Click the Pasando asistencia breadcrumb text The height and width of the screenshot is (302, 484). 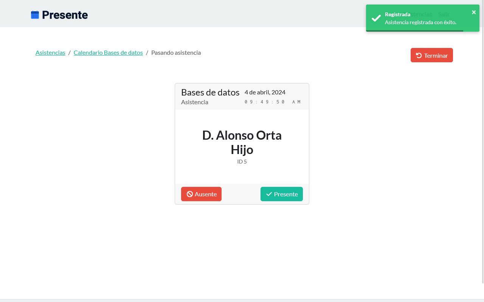click(x=176, y=52)
